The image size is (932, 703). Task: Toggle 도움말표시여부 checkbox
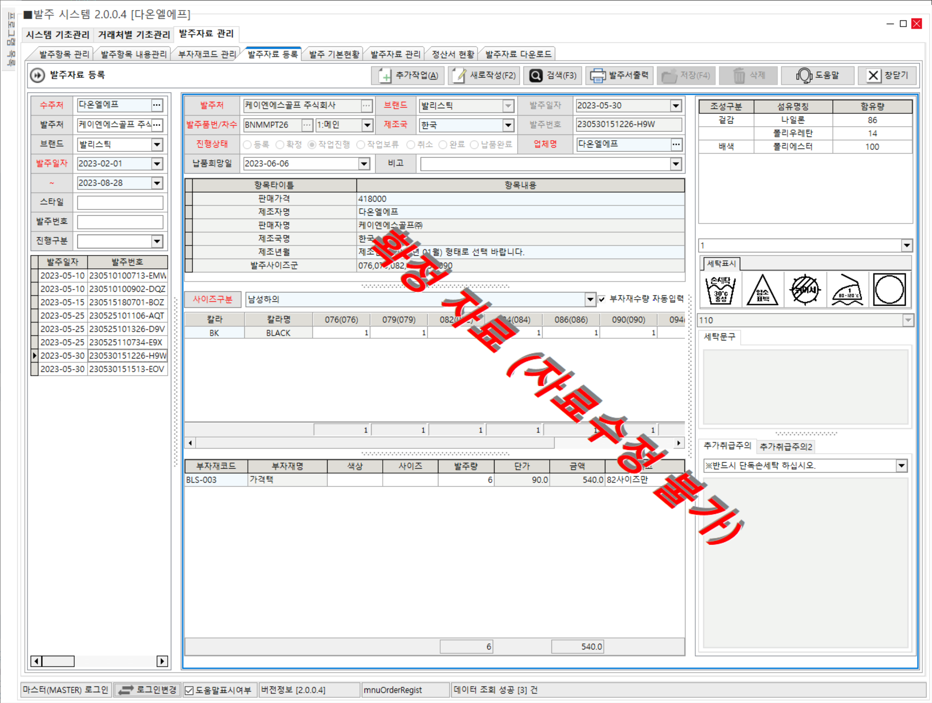point(189,690)
